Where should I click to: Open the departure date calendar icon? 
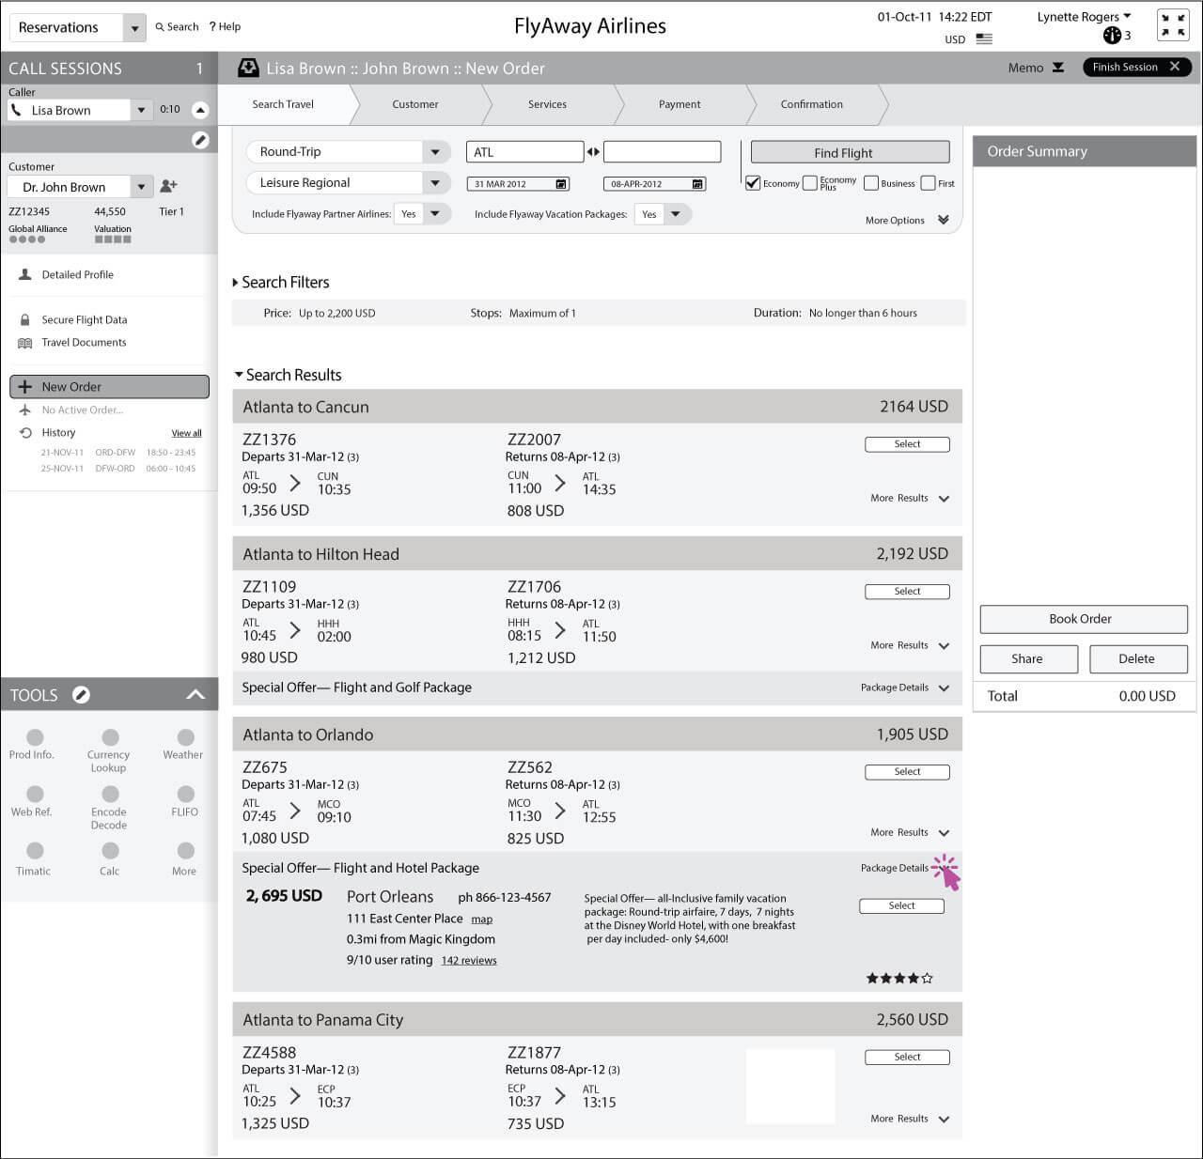pos(561,184)
